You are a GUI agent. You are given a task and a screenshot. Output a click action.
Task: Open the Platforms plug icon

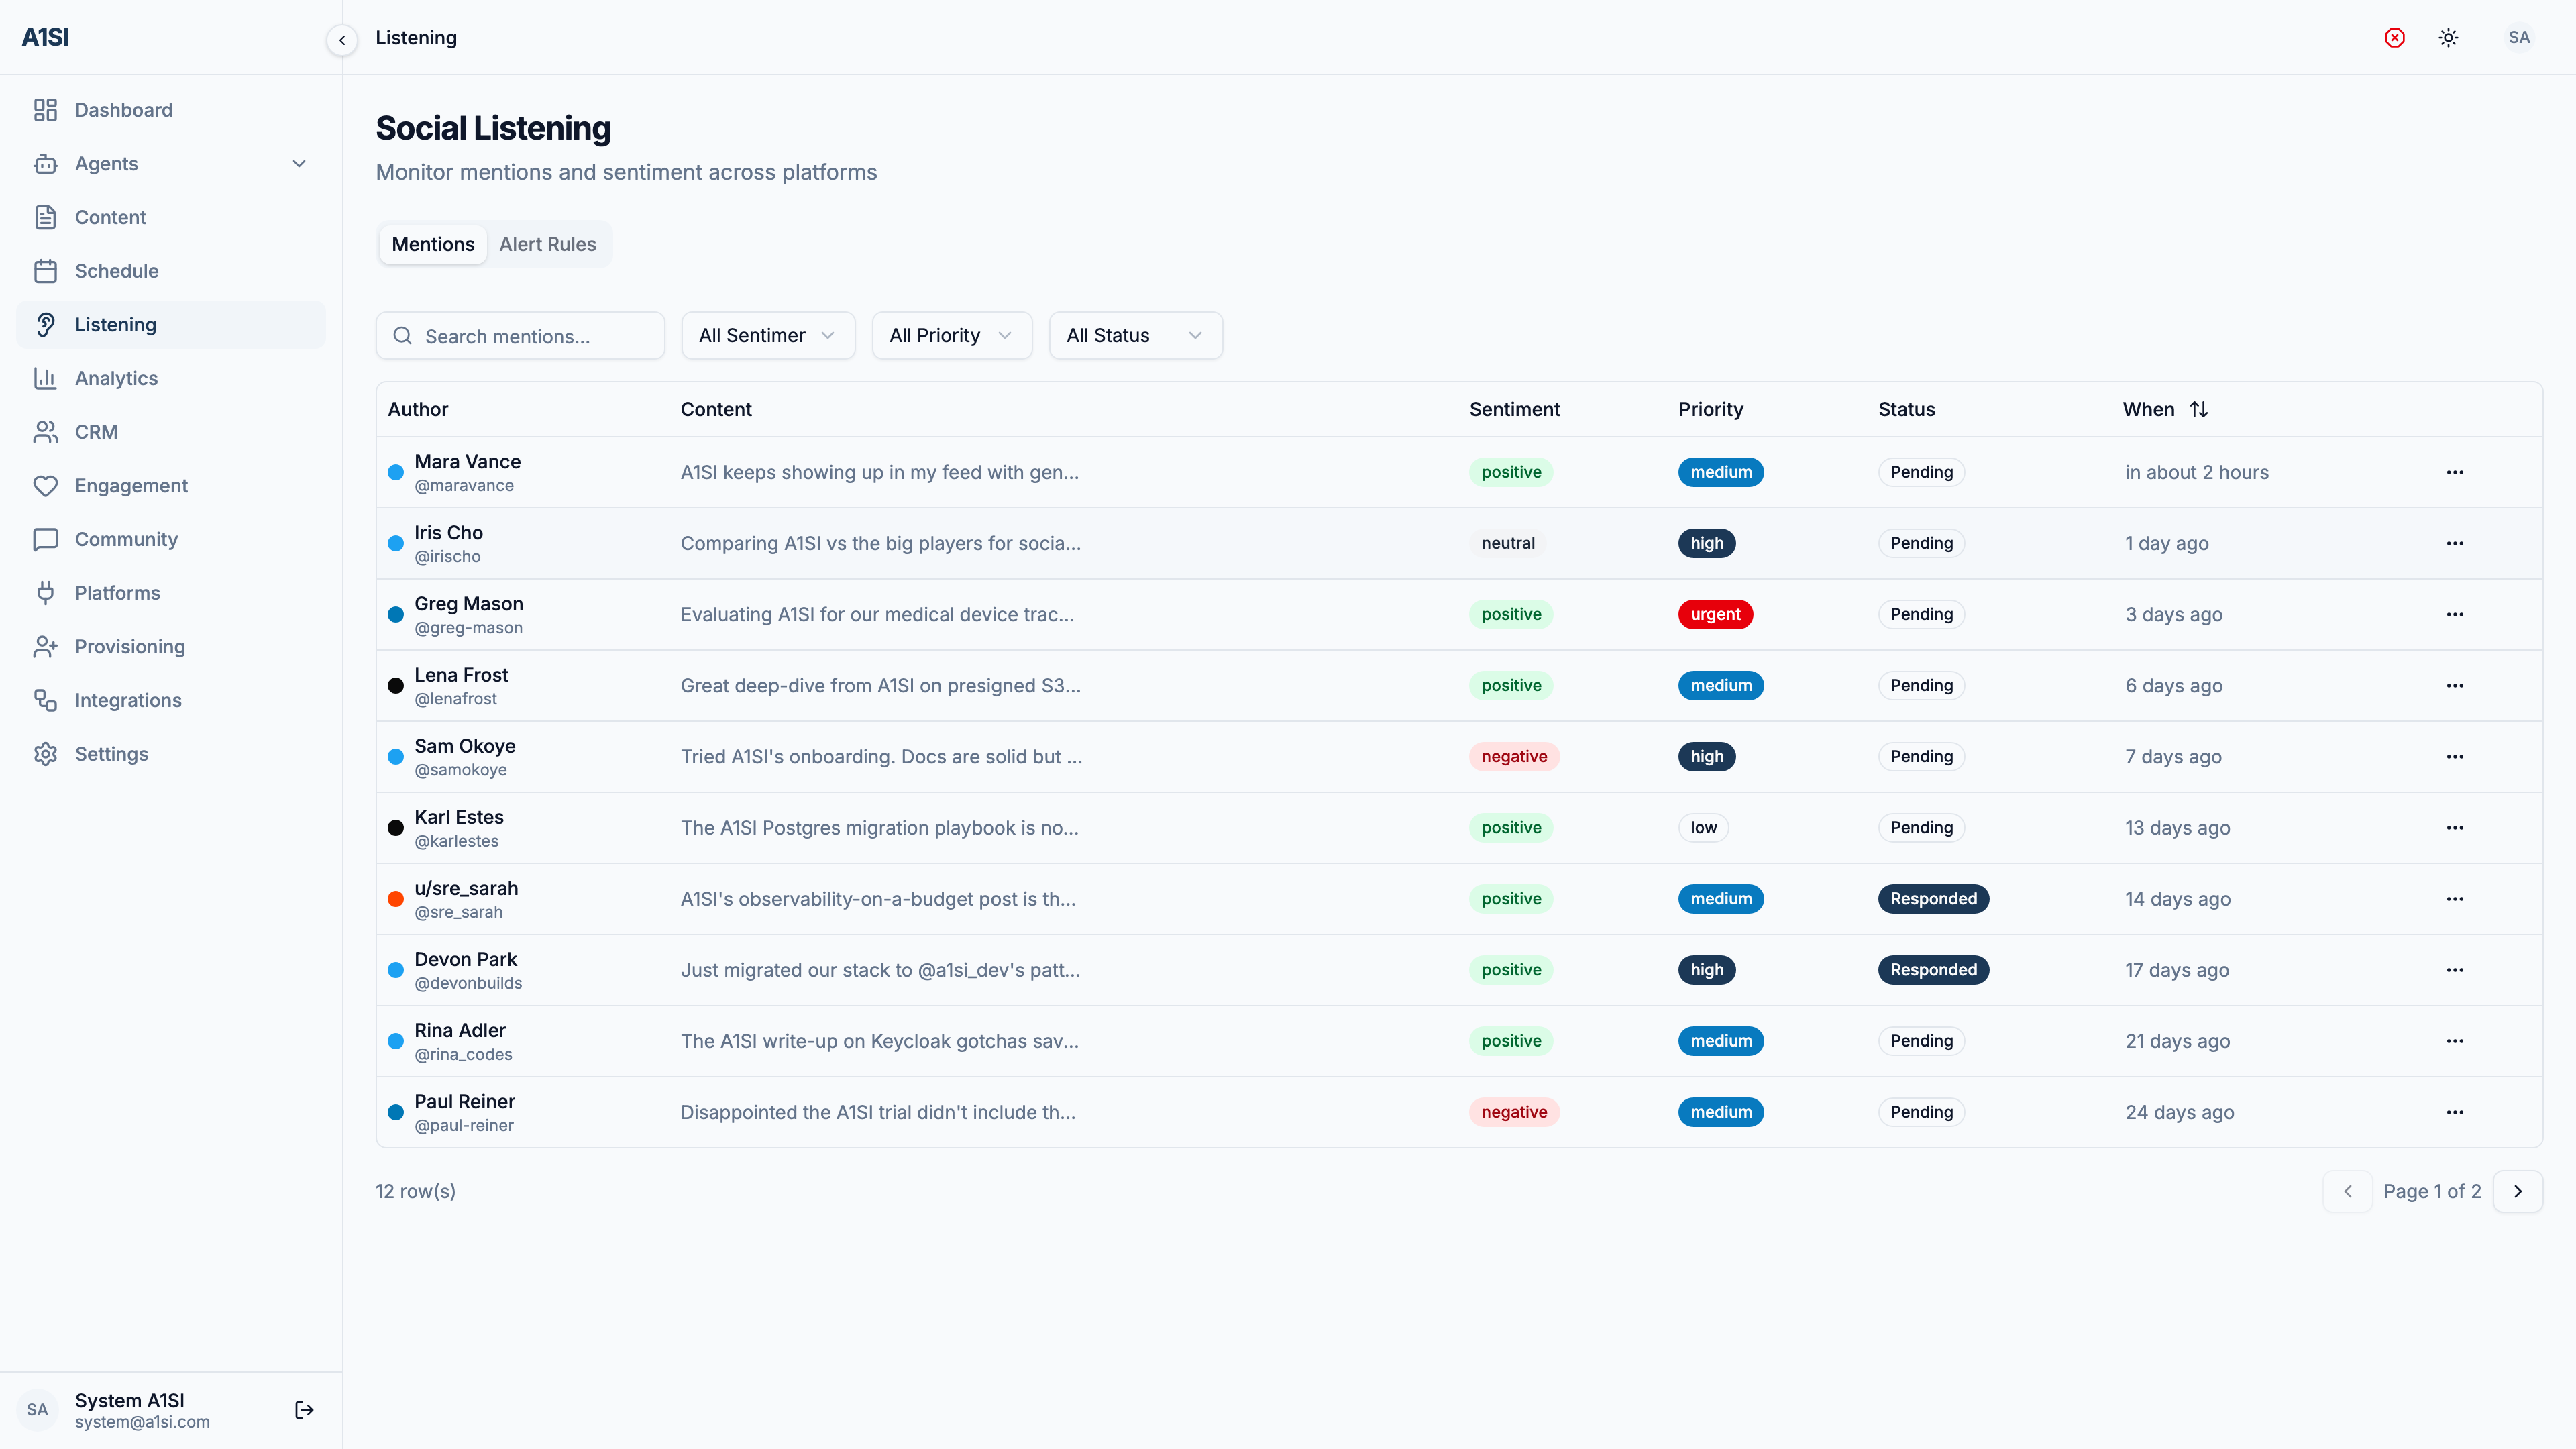[45, 593]
